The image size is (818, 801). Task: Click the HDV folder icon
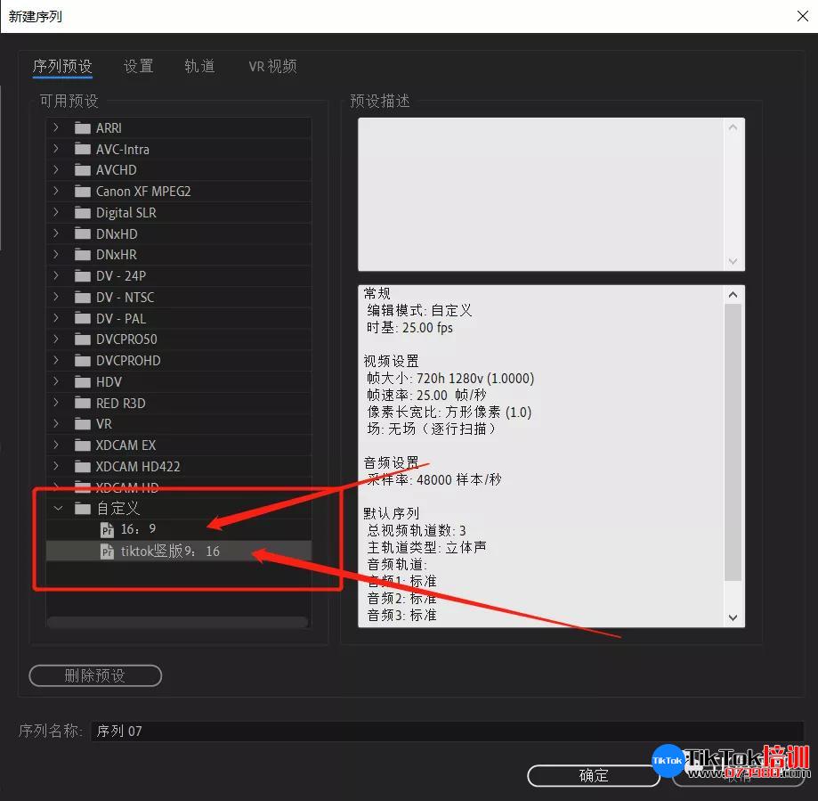83,381
